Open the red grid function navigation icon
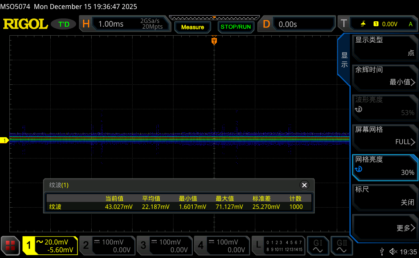Image resolution: width=419 pixels, height=258 pixels. [10, 245]
